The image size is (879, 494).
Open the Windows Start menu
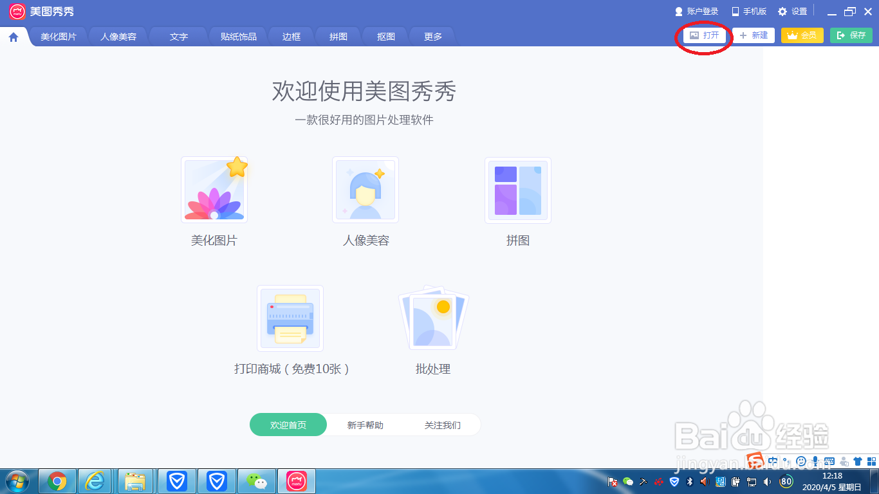pos(17,481)
